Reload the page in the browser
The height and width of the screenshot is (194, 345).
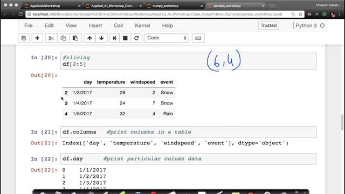[x=20, y=14]
